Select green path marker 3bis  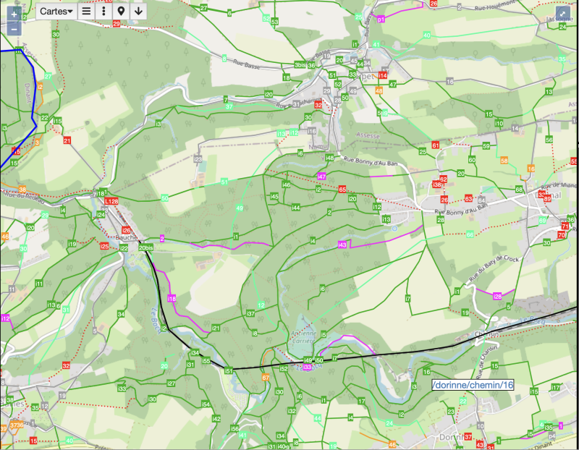pos(300,65)
